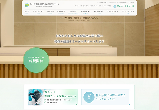
Task: Open 受診ご希望の方 menu item
Action: coord(112,12)
